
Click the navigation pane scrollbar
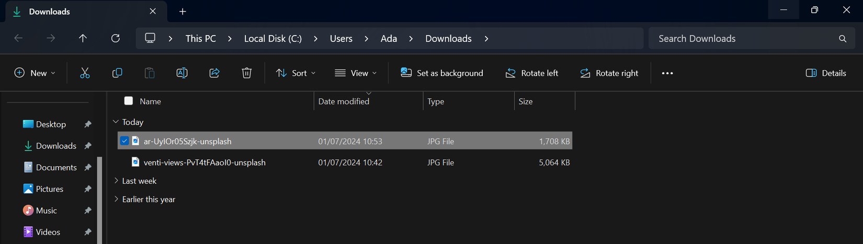point(99,199)
